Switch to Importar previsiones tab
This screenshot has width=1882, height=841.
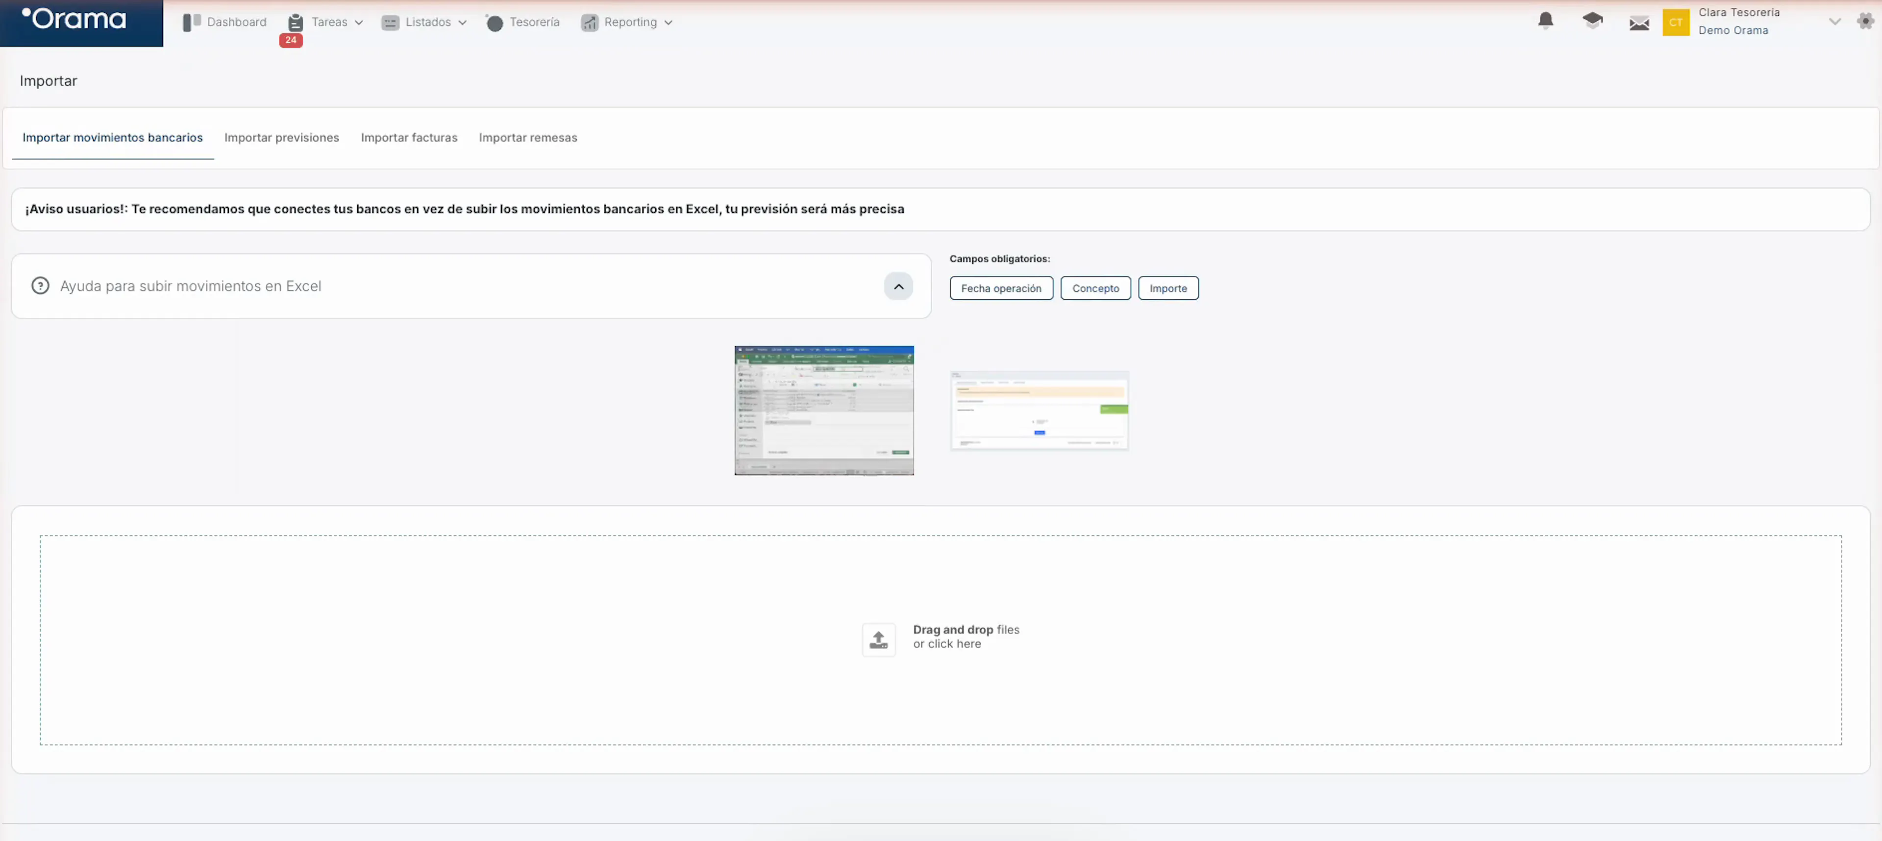point(281,138)
